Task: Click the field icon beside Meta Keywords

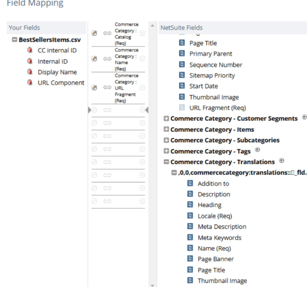Action: 190,238
